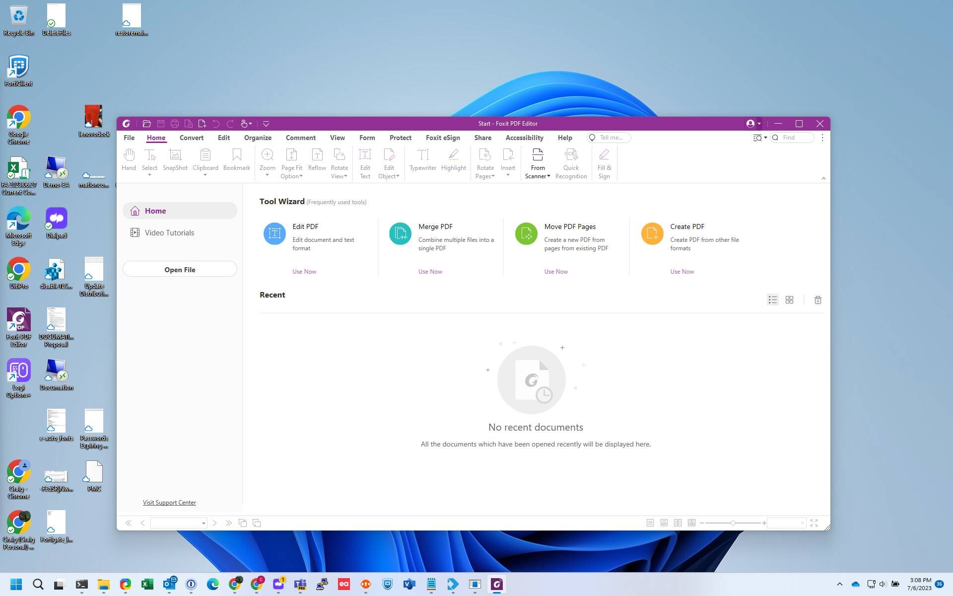
Task: Select the Hand tool
Action: pos(129,160)
